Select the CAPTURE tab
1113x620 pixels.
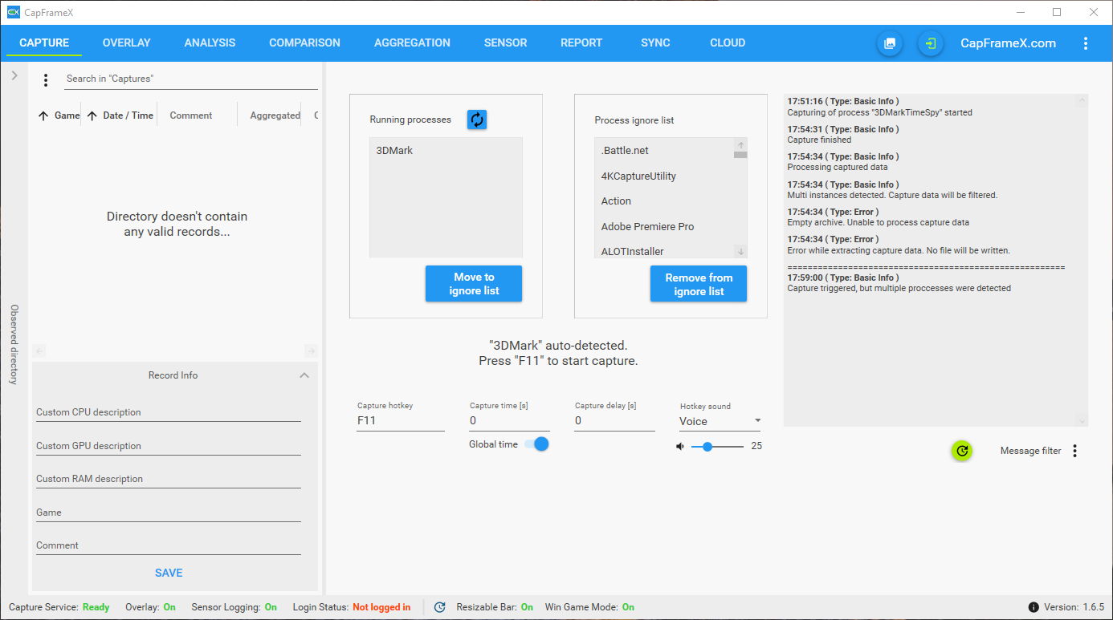coord(44,43)
